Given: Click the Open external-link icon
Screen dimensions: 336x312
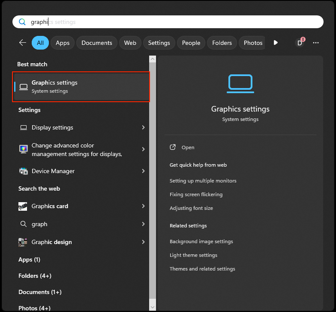Looking at the screenshot, I should tap(173, 147).
